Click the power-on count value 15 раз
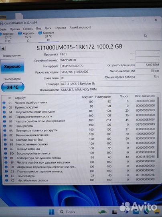This screenshot has width=162, height=217. click(148, 71)
